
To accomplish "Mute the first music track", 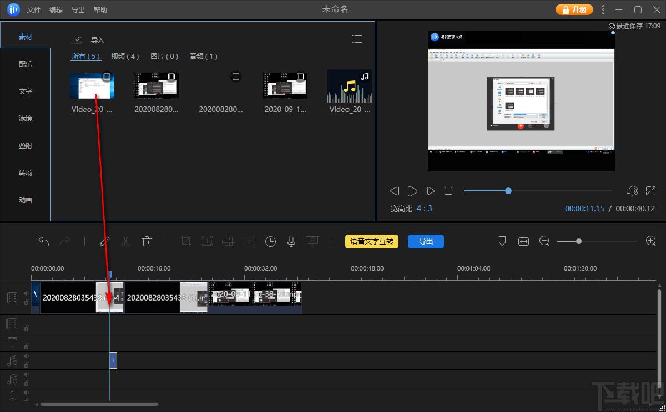I will [26, 357].
